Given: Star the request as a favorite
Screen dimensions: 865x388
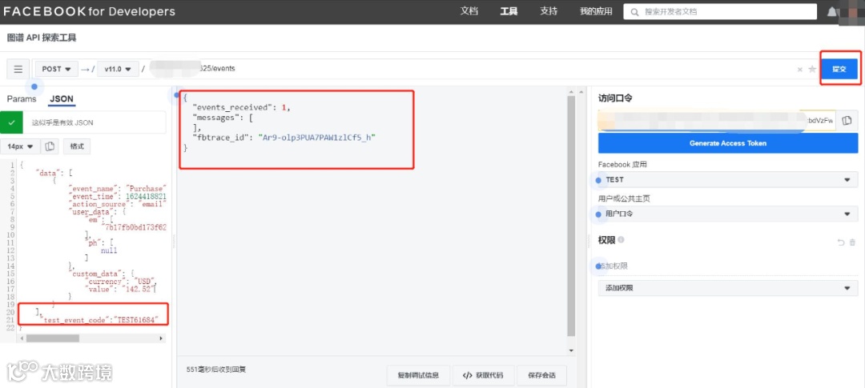Looking at the screenshot, I should tap(812, 70).
